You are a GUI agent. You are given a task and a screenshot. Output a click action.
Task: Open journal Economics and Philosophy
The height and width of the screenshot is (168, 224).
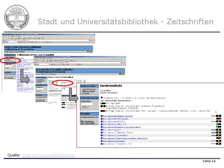click(x=116, y=119)
